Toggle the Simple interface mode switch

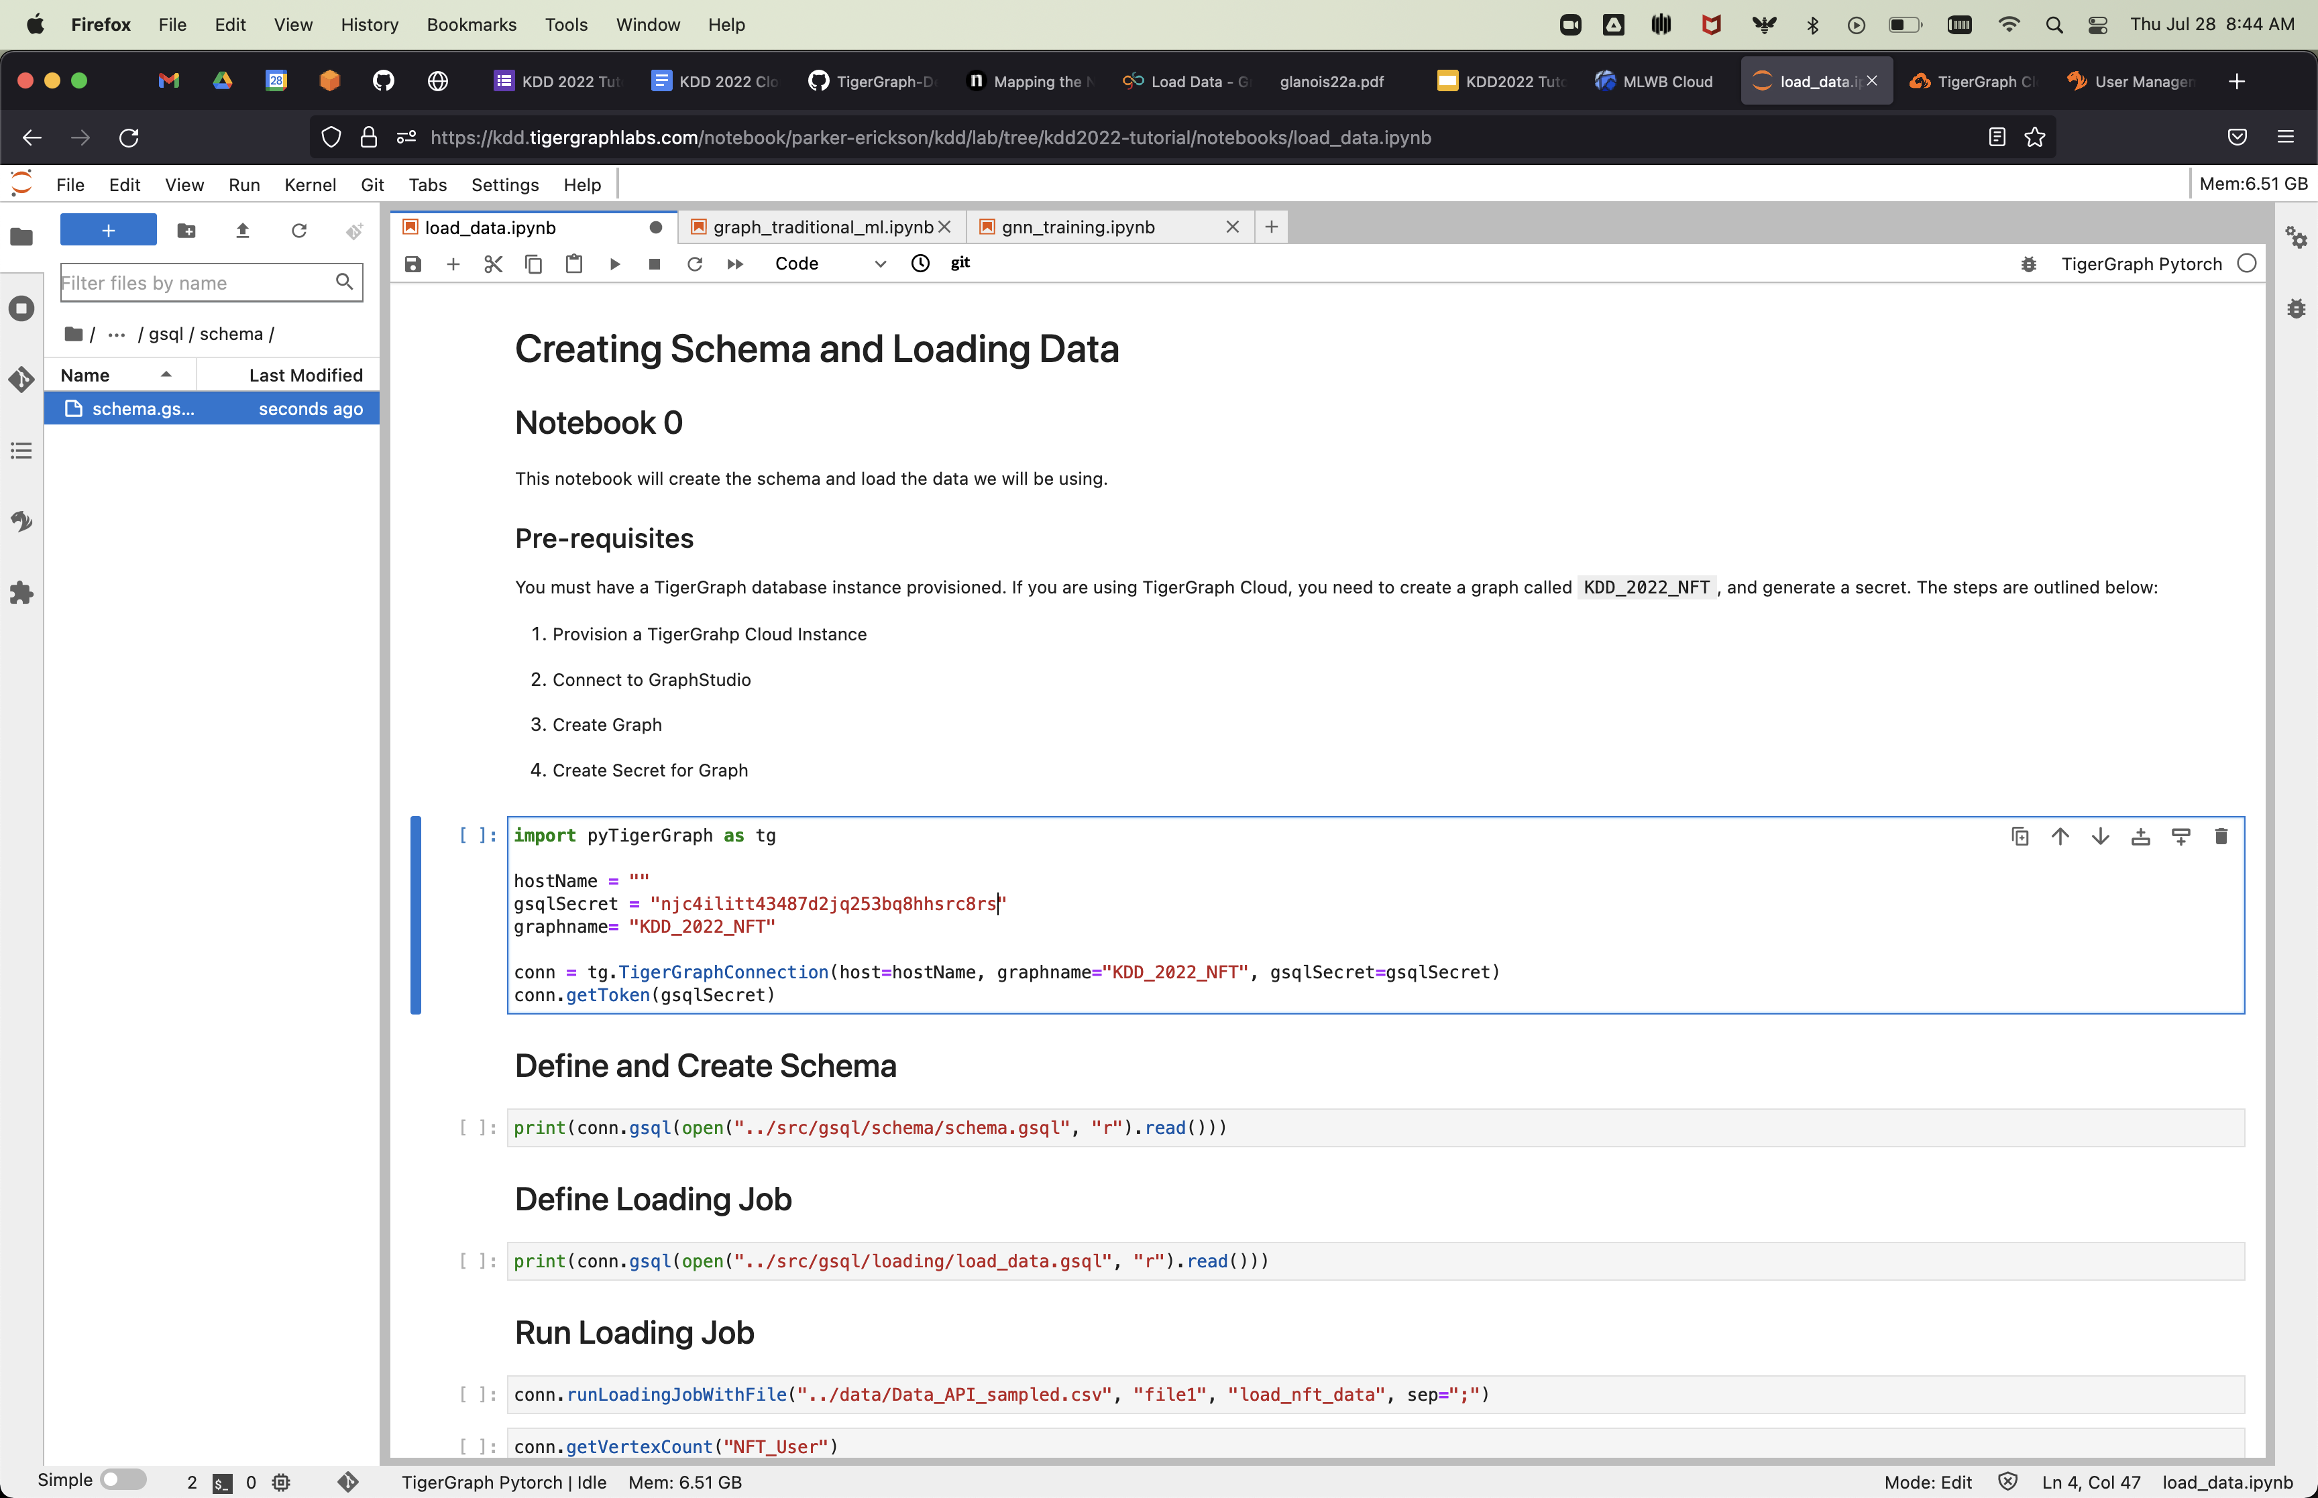[x=123, y=1479]
